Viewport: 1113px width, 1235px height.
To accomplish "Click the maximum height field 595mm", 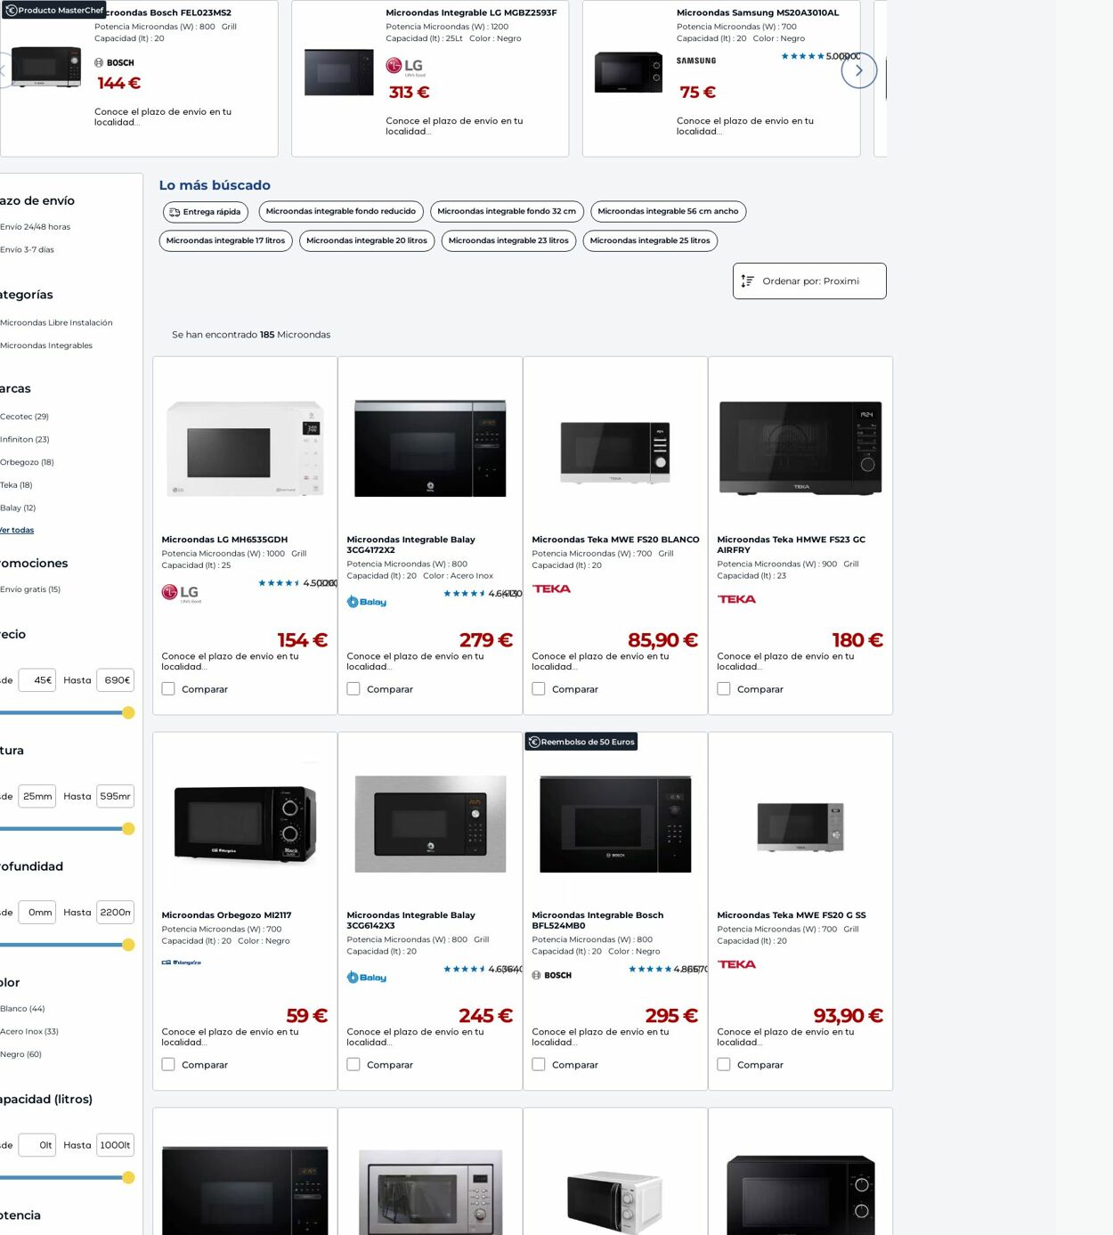I will (x=116, y=796).
